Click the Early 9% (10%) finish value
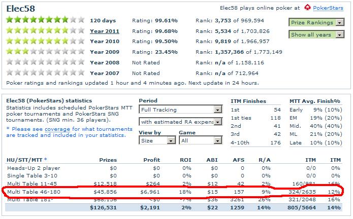353x219 pixels. pos(328,110)
